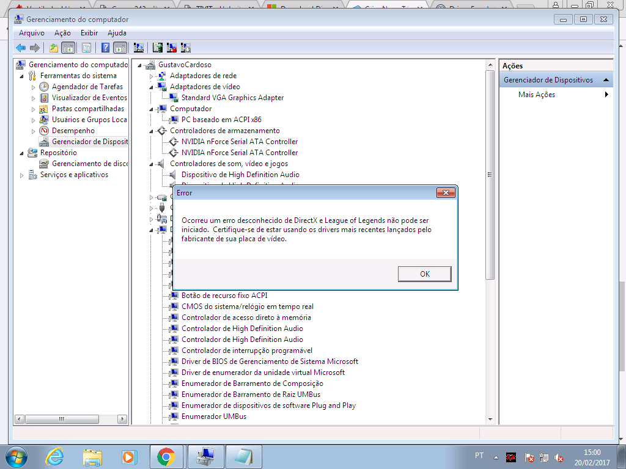Click the gray Forward arrow in toolbar

click(x=35, y=48)
